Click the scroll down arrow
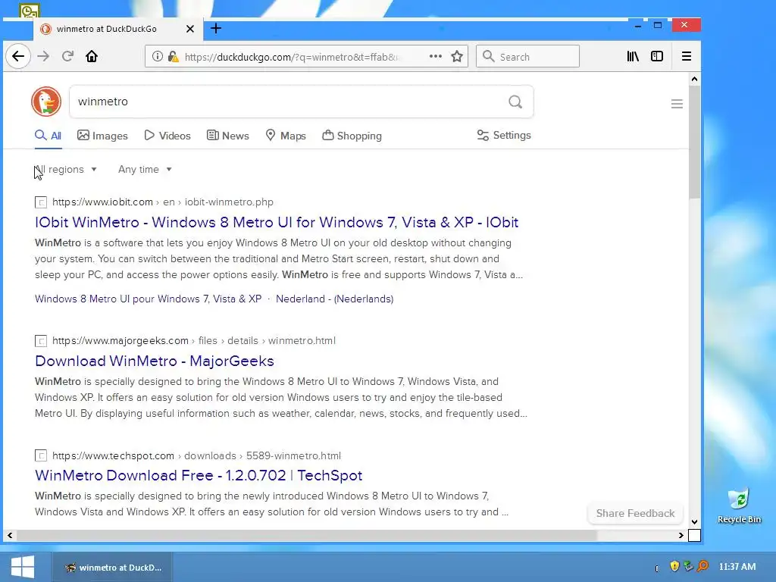Image resolution: width=776 pixels, height=582 pixels. pyautogui.click(x=694, y=522)
